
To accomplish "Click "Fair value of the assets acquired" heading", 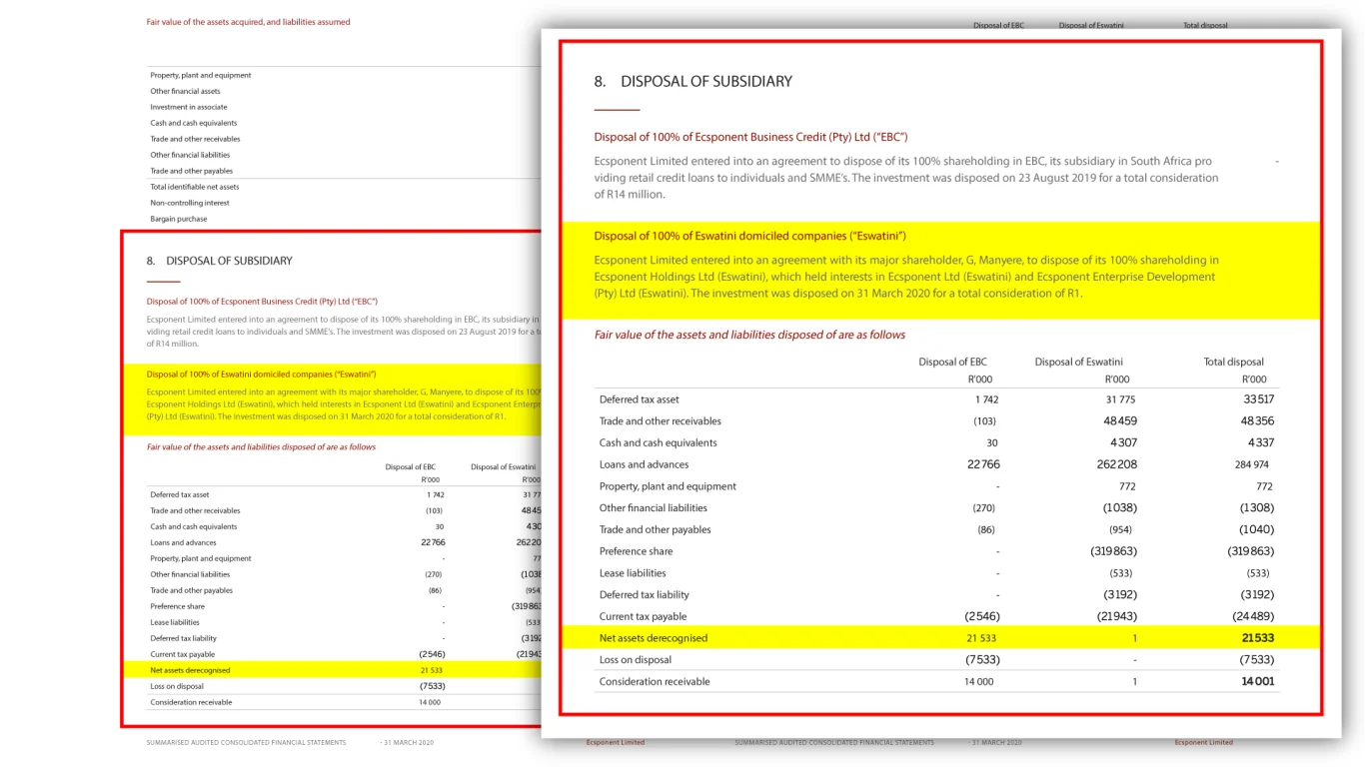I will [x=248, y=22].
